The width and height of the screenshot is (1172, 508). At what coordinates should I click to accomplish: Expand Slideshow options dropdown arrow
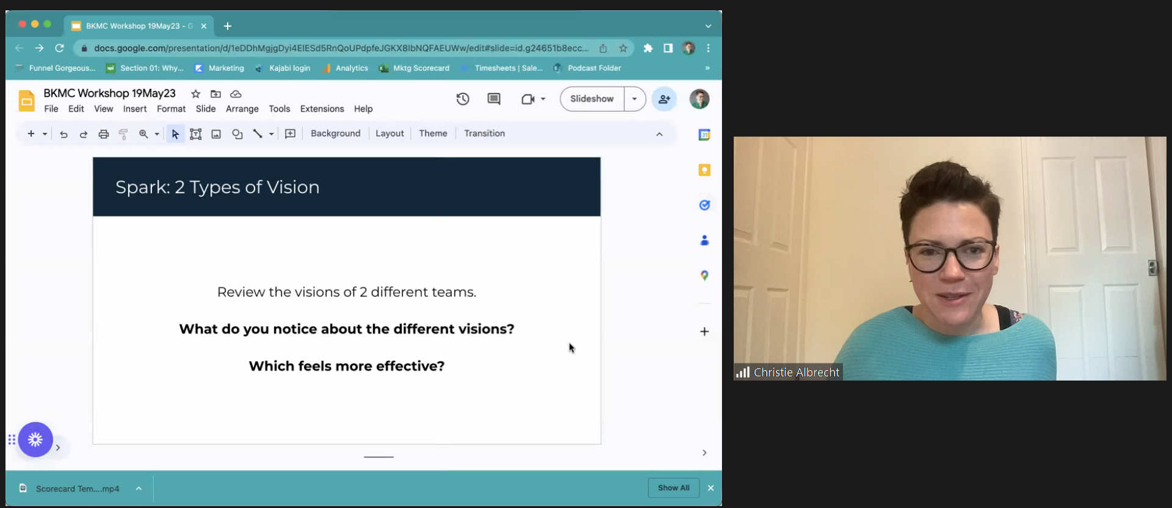[x=635, y=99]
